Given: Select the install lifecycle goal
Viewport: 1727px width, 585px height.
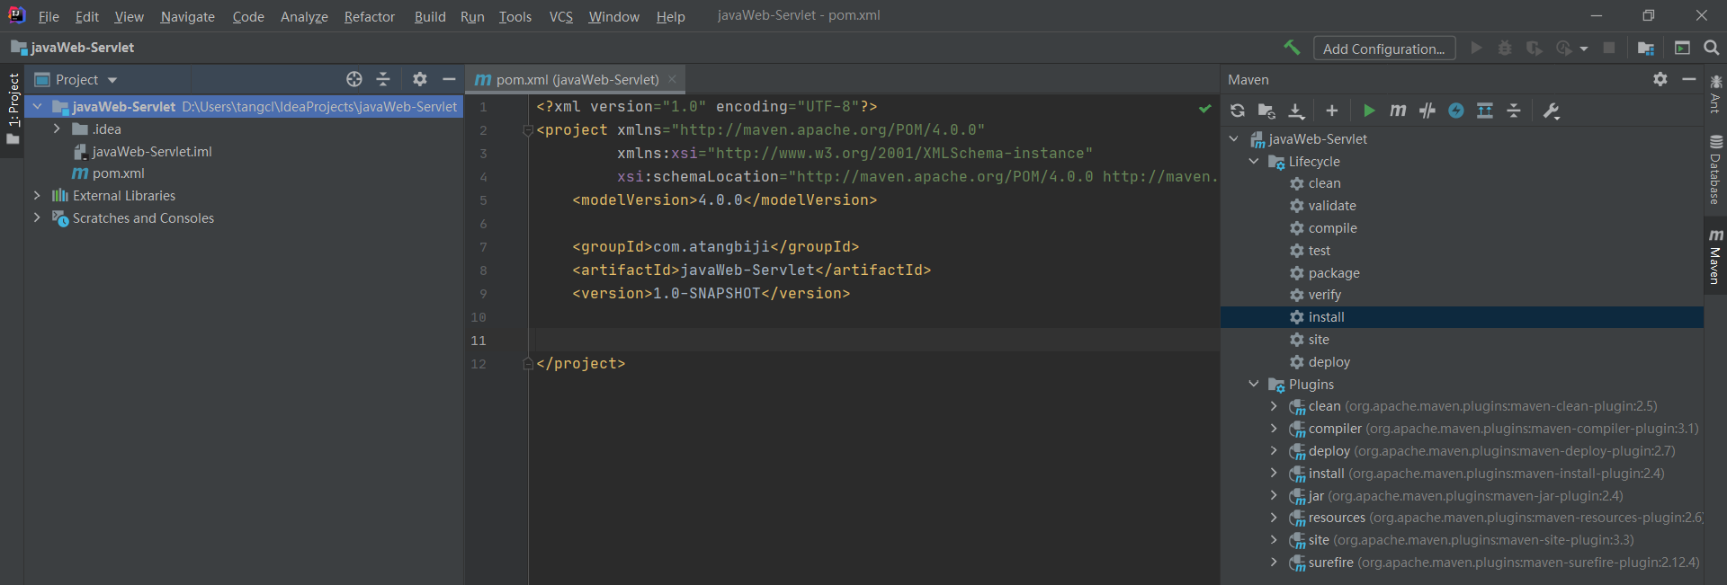Looking at the screenshot, I should coord(1326,317).
